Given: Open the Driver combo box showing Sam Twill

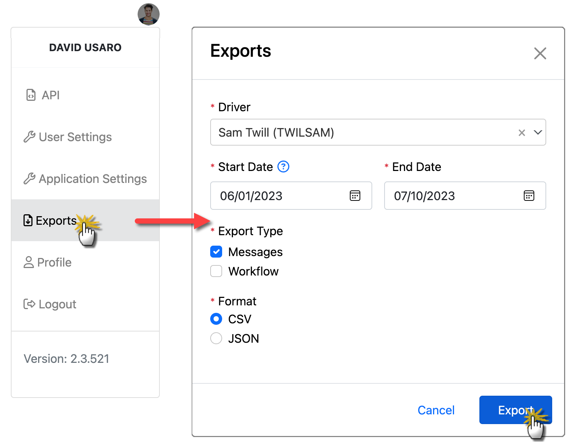Looking at the screenshot, I should (x=358, y=133).
